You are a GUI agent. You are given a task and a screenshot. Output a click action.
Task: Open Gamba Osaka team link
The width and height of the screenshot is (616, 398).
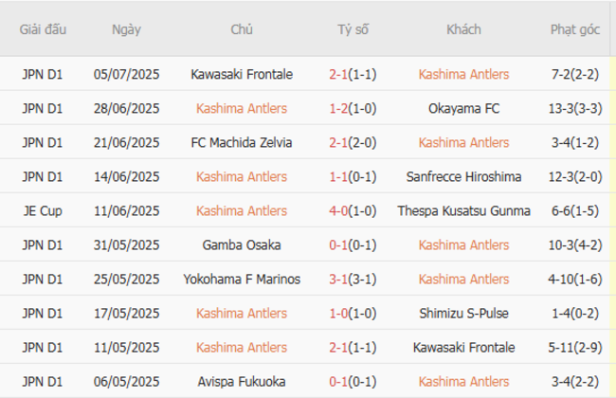pyautogui.click(x=242, y=244)
